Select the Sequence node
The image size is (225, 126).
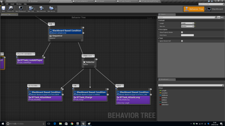[66, 37]
